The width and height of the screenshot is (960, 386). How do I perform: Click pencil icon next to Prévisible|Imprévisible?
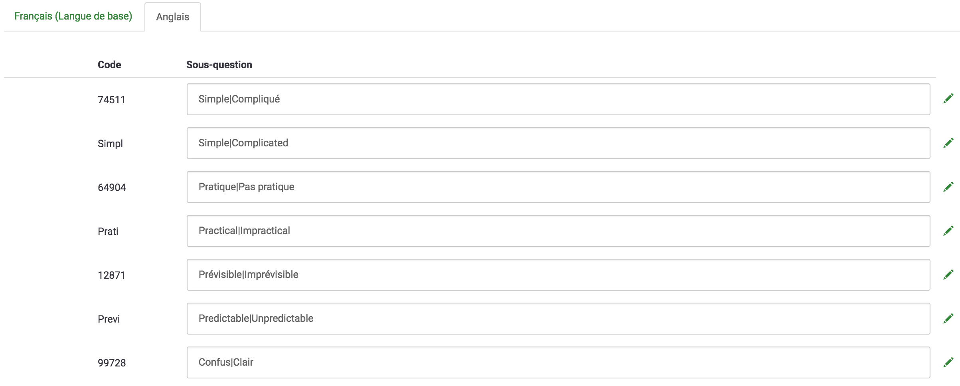[x=948, y=274]
